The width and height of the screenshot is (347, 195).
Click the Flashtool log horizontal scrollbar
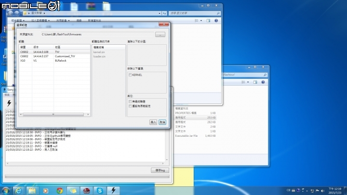tap(85, 163)
